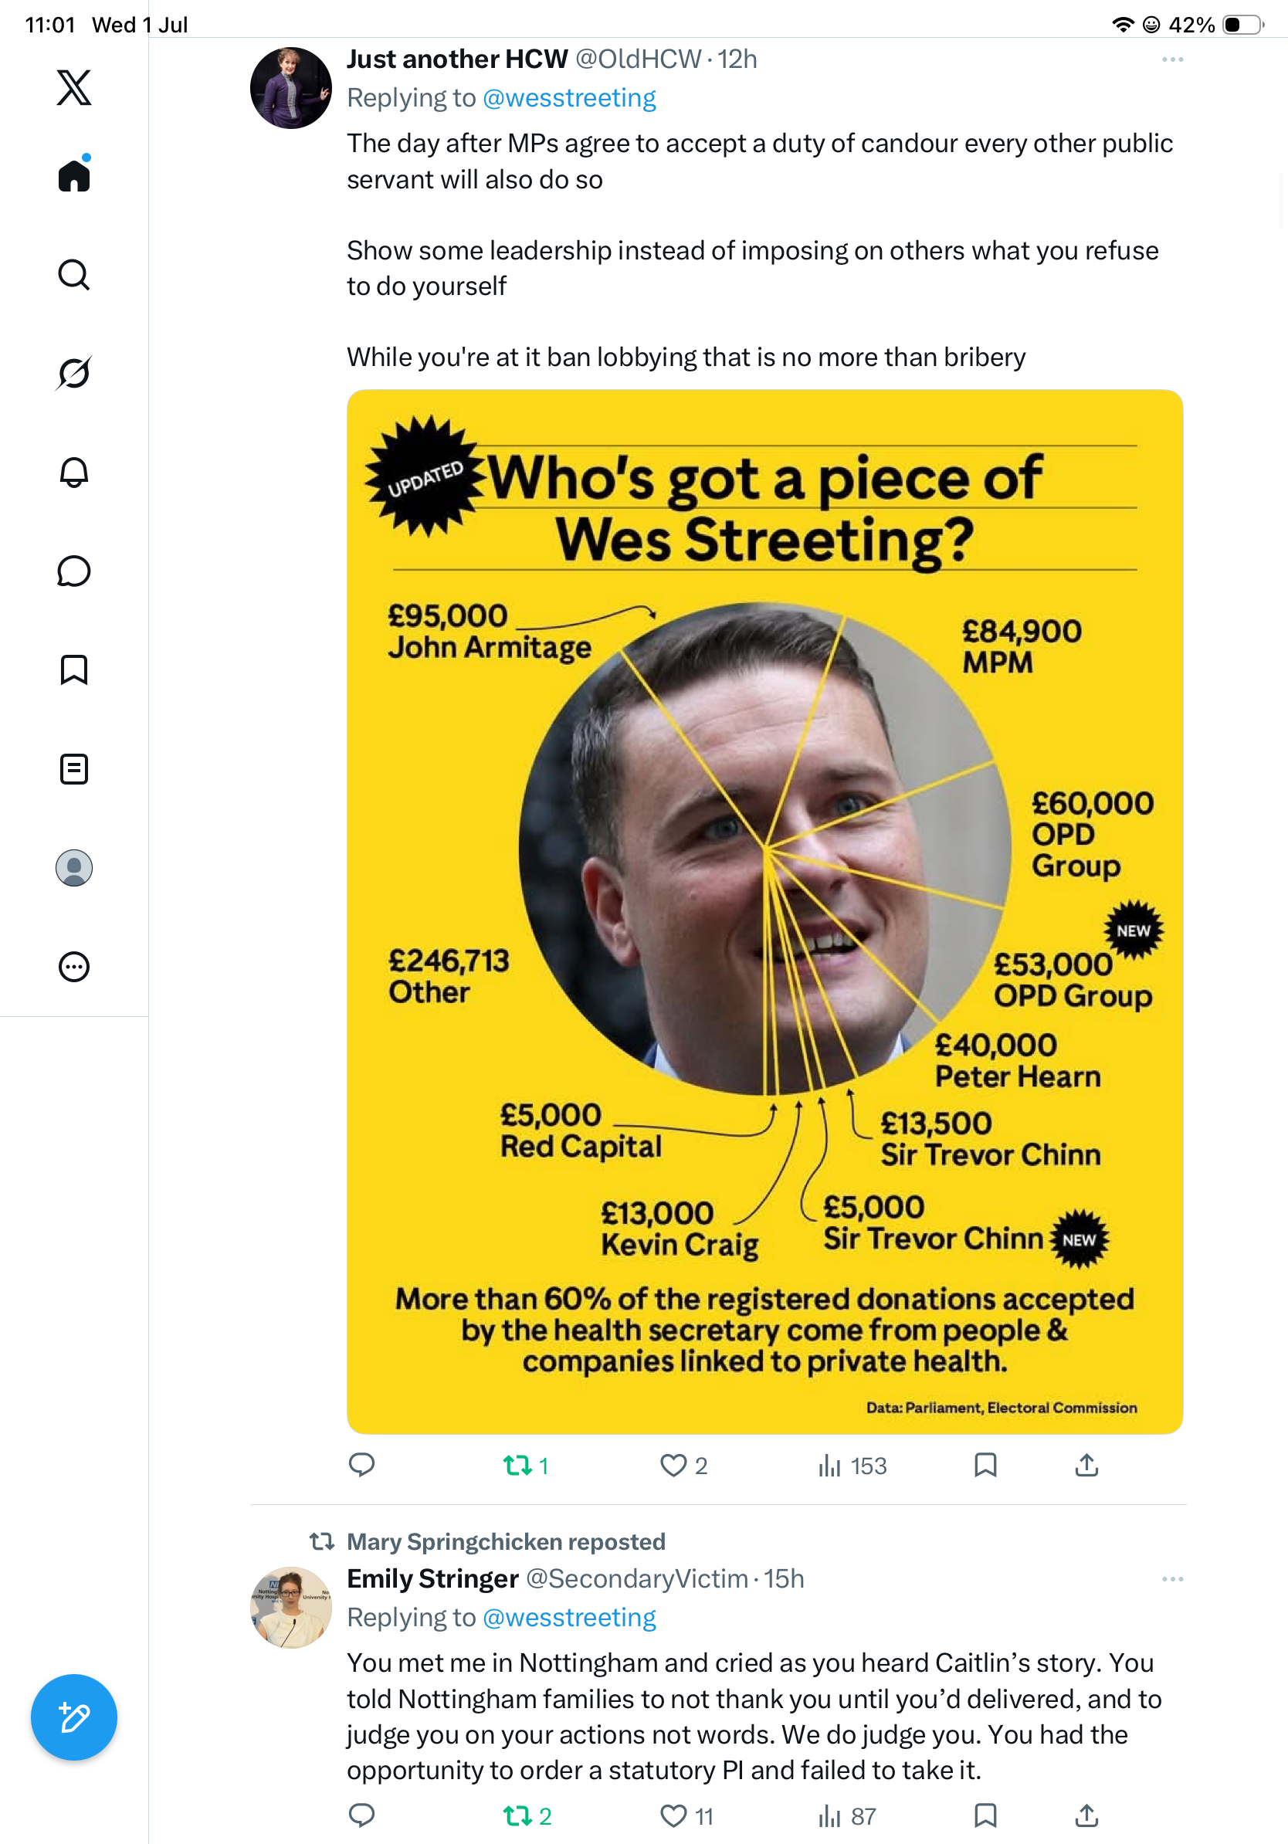This screenshot has height=1844, width=1288.
Task: Toggle bookmark on Just another HCW's post
Action: coord(985,1465)
